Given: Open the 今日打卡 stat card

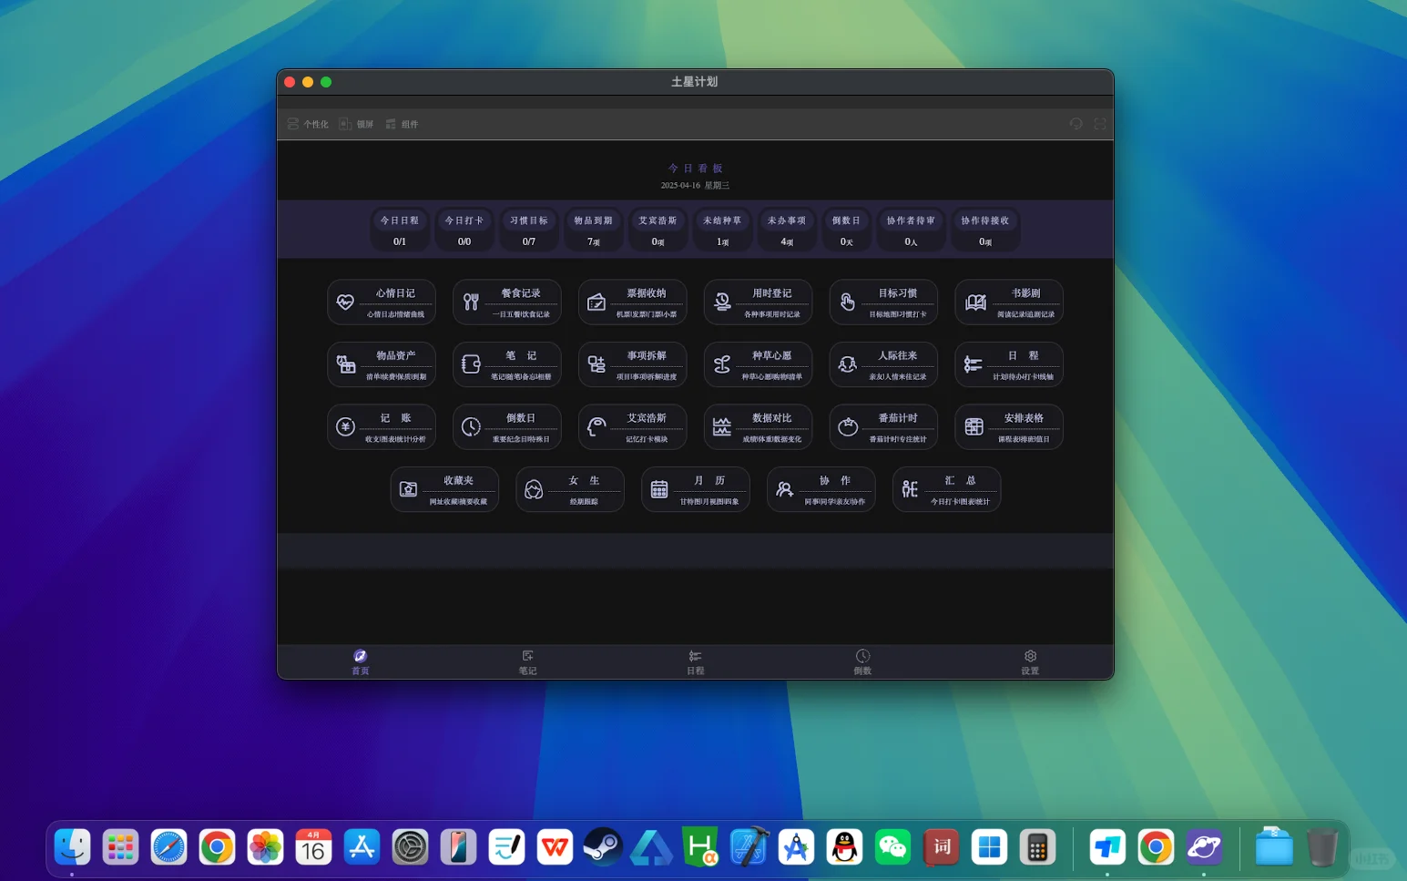Looking at the screenshot, I should pyautogui.click(x=464, y=230).
